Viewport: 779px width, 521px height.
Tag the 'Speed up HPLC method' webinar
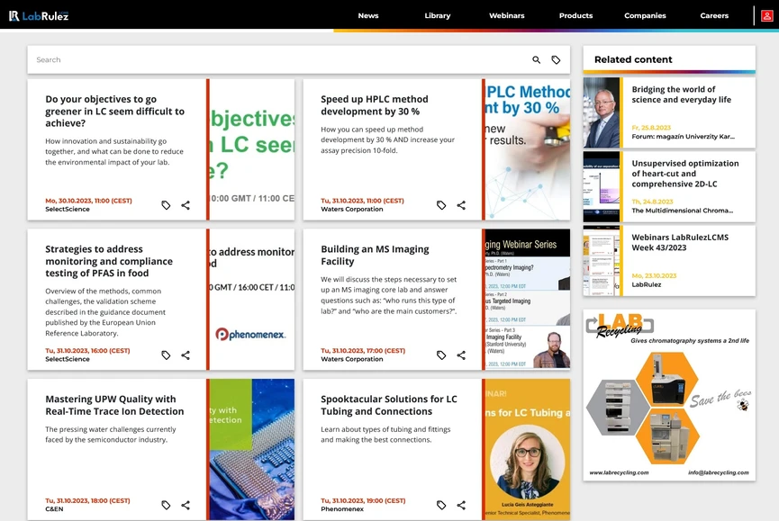(x=441, y=205)
